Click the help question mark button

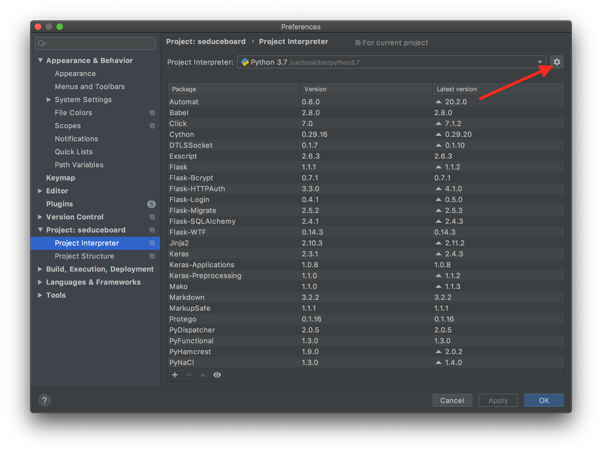[x=44, y=400]
